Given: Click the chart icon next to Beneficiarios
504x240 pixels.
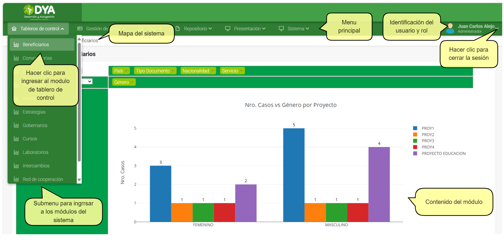Looking at the screenshot, I should [16, 45].
